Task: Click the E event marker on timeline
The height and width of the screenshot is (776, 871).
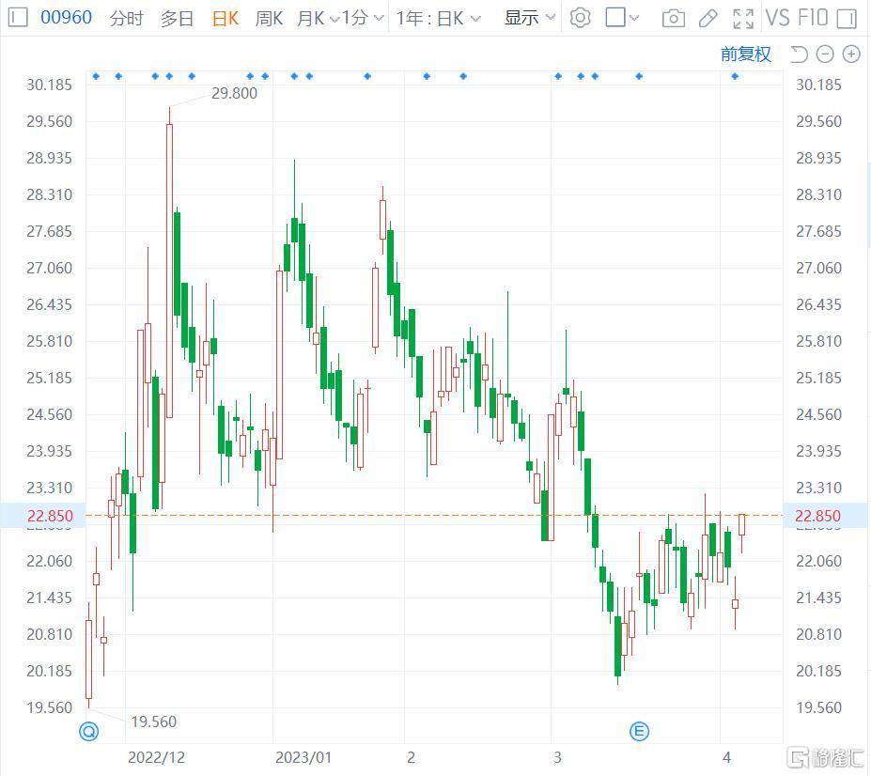Action: click(x=639, y=731)
